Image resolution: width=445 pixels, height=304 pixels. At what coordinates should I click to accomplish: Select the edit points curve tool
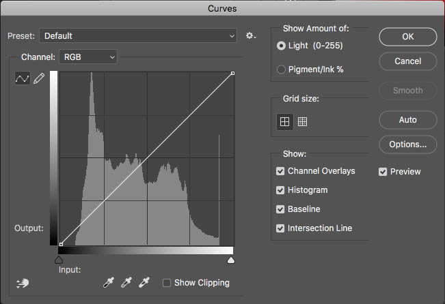(22, 78)
